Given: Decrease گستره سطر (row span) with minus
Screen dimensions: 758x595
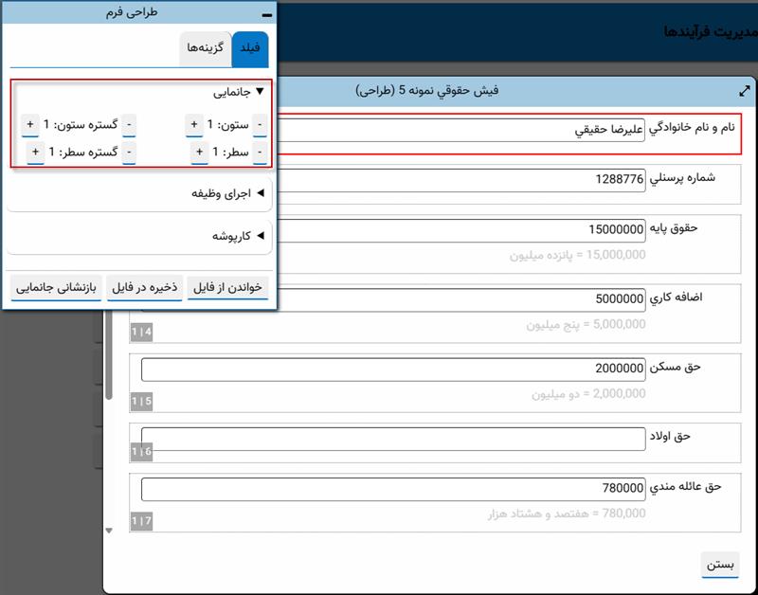Looking at the screenshot, I should pyautogui.click(x=129, y=153).
